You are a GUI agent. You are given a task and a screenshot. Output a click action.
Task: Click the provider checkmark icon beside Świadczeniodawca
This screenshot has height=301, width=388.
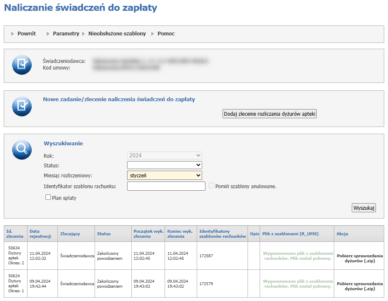click(22, 65)
